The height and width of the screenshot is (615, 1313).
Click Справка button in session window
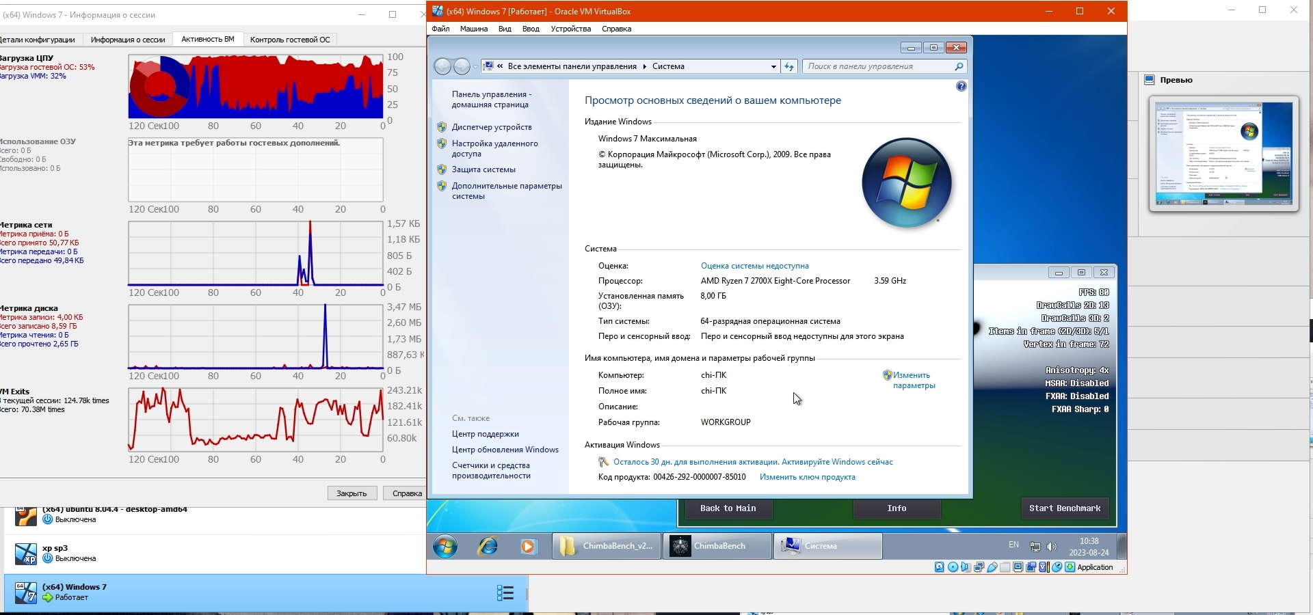point(406,493)
